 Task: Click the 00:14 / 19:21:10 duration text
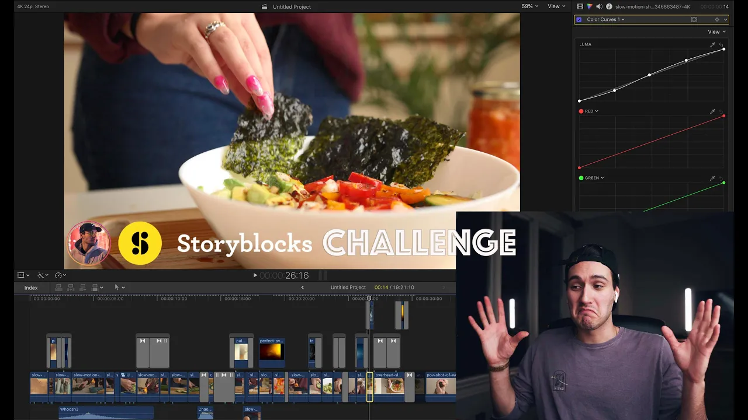(x=394, y=287)
